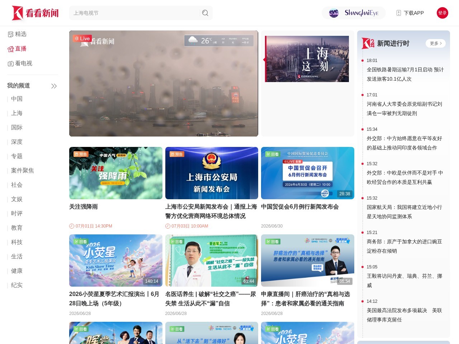Click the K24 新闻进行时 logo
The width and height of the screenshot is (459, 344).
tap(368, 43)
